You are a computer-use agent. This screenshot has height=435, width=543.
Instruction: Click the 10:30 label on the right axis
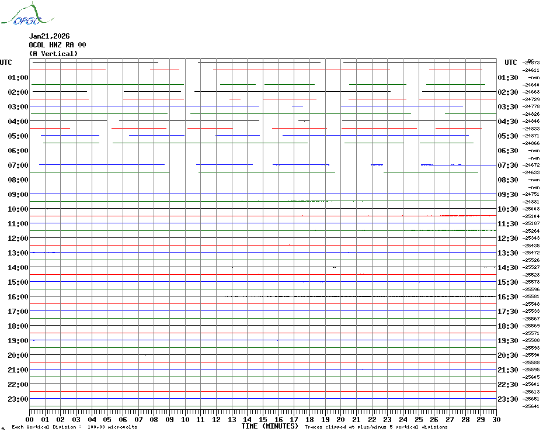(508, 209)
